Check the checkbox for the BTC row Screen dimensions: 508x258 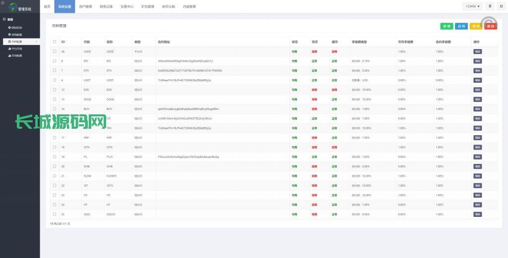[x=55, y=61]
